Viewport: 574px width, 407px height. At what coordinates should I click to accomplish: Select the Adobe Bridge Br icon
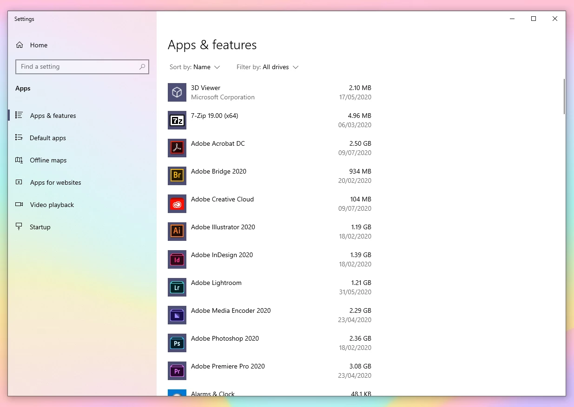[x=177, y=176]
